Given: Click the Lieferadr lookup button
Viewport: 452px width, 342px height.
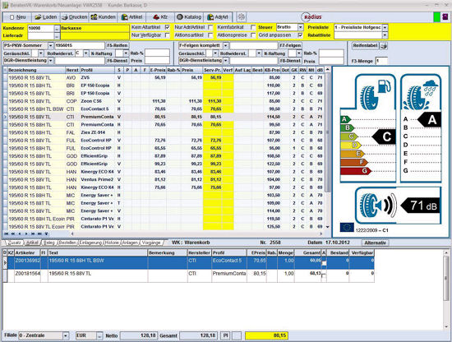Looking at the screenshot, I should point(57,36).
